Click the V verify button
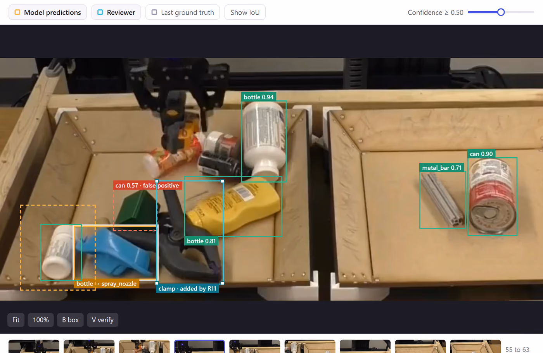This screenshot has height=353, width=543. 103,320
